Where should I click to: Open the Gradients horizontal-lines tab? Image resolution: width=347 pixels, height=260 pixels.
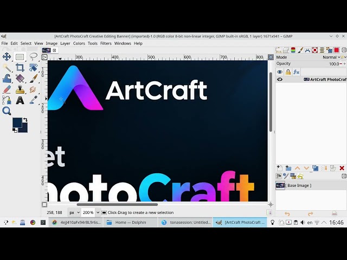click(322, 50)
